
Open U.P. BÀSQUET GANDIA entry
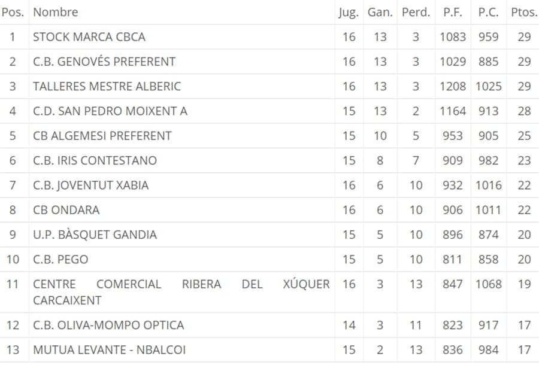coord(95,235)
